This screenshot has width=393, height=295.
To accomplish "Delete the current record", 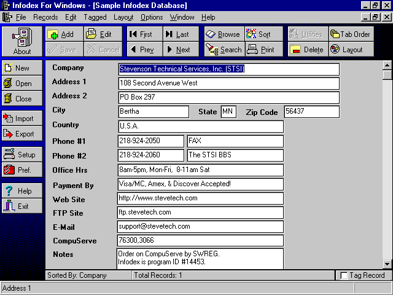I will pyautogui.click(x=306, y=50).
